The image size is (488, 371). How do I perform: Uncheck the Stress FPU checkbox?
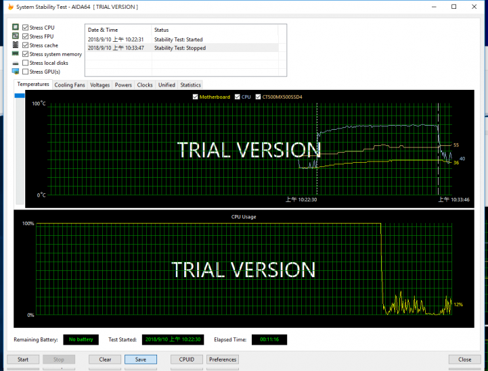point(25,36)
